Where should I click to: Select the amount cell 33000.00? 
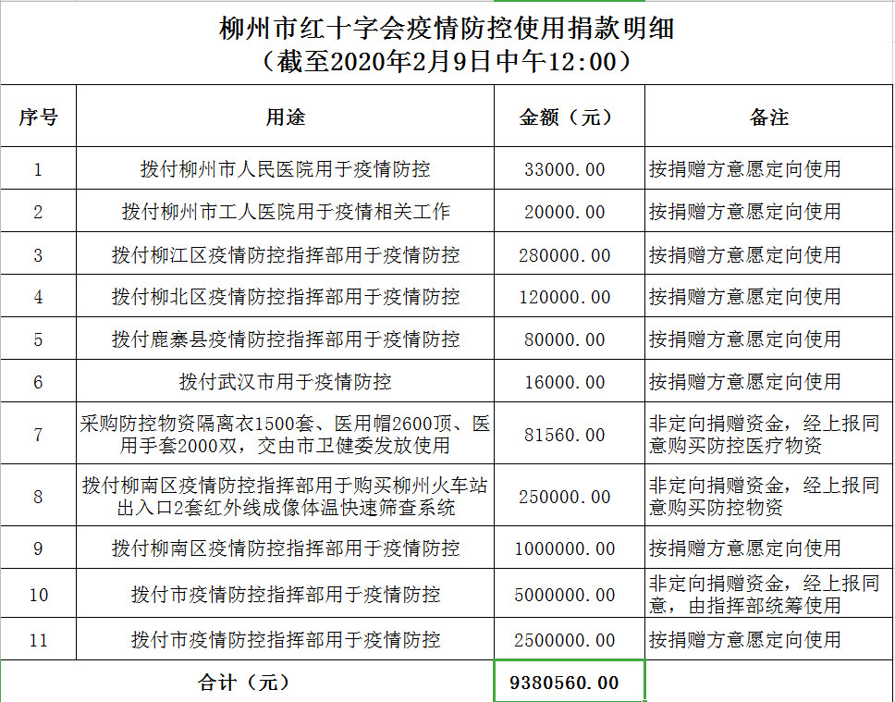point(570,168)
